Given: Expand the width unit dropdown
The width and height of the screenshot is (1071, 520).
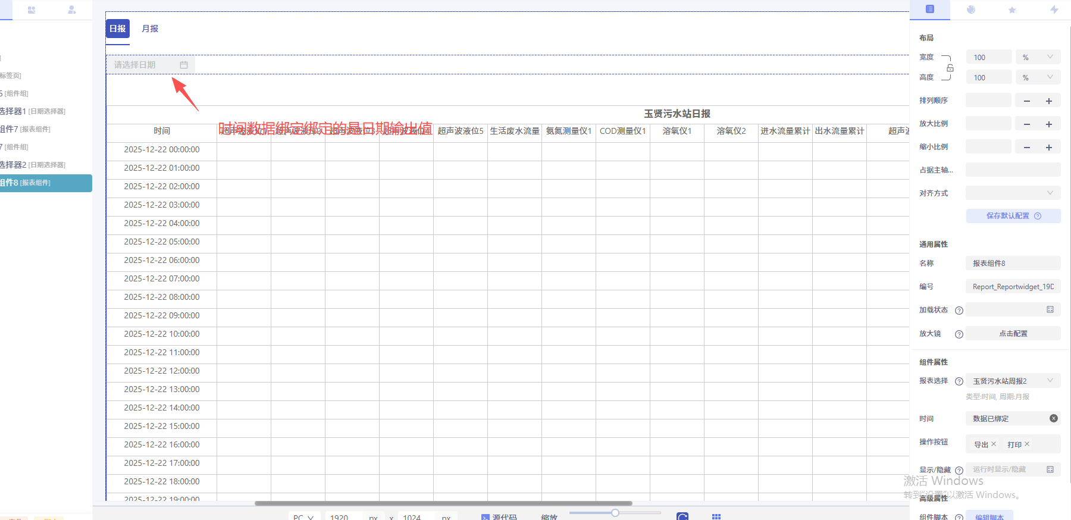Looking at the screenshot, I should pos(1038,57).
